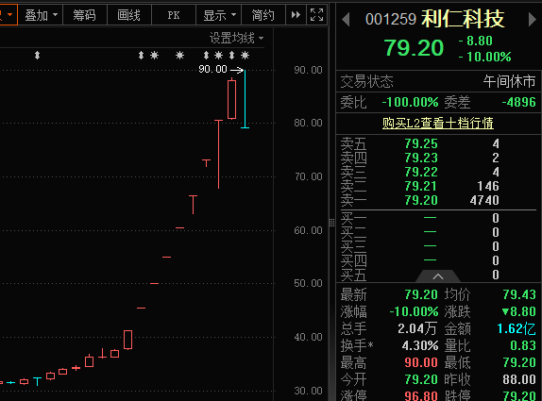The image size is (542, 401).
Task: Click the 总手 2.04万 value
Action: click(x=417, y=328)
